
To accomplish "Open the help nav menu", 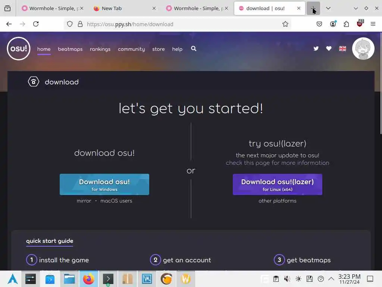I will click(177, 49).
